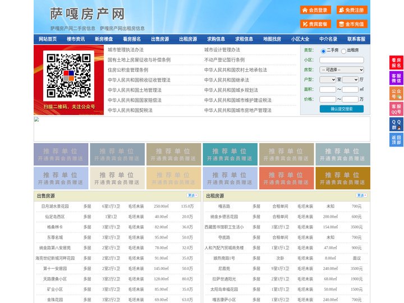
Task: Open the 会员登录 member login button
Action: pyautogui.click(x=315, y=10)
